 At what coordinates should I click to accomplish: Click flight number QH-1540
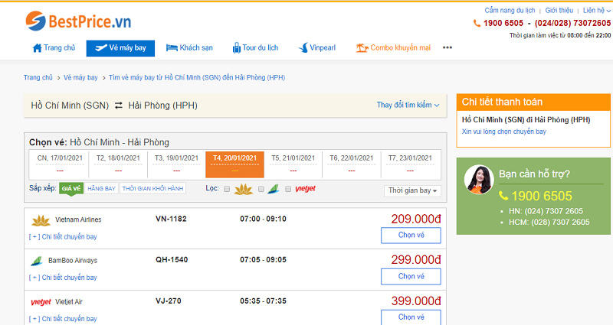172,260
